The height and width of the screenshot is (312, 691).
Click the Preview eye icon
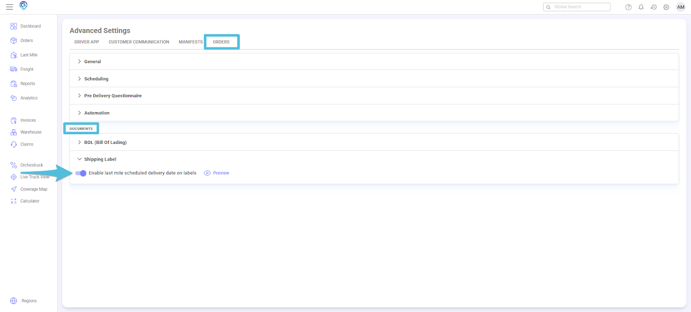click(207, 173)
